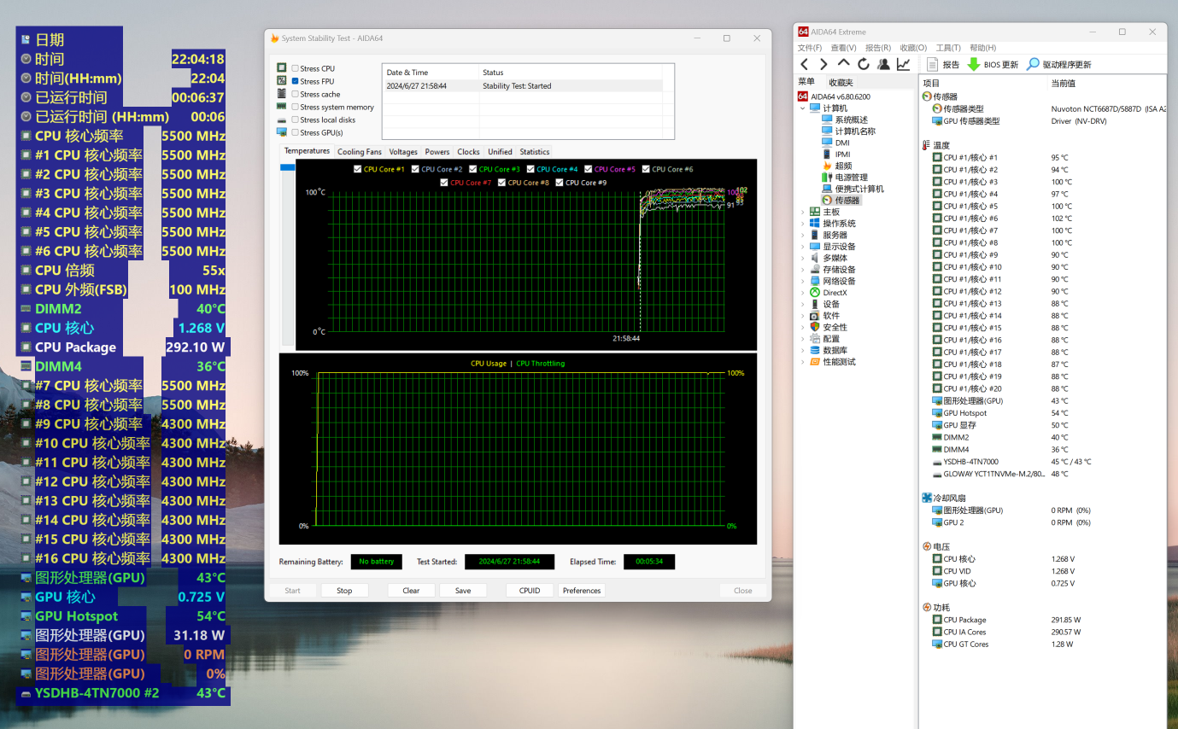Expand the DirectX node chevron
The height and width of the screenshot is (729, 1178).
click(x=802, y=293)
